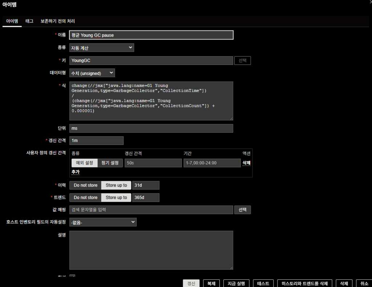Click the 추가 link to add an interval
This screenshot has width=372, height=287.
tap(76, 172)
